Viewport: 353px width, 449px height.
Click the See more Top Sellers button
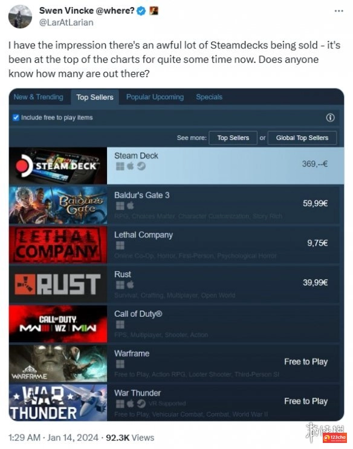pos(233,138)
